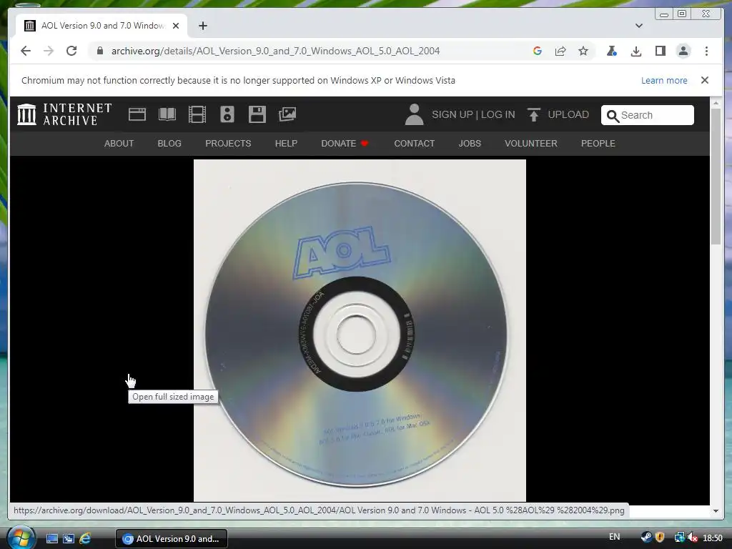Click the taskbar clock showing 18:50
Screen dimensions: 732x549
[x=713, y=538]
